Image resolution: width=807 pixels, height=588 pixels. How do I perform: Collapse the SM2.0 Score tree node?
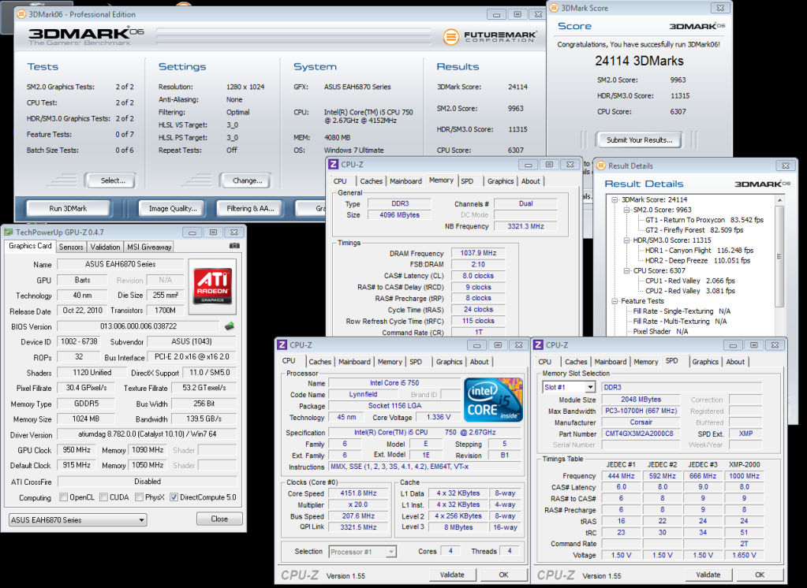pyautogui.click(x=628, y=210)
